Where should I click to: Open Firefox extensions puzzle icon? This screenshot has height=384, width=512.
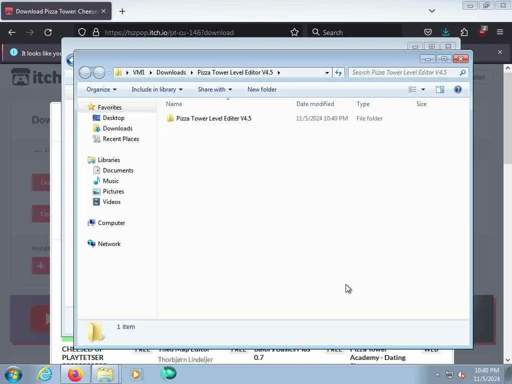[464, 32]
